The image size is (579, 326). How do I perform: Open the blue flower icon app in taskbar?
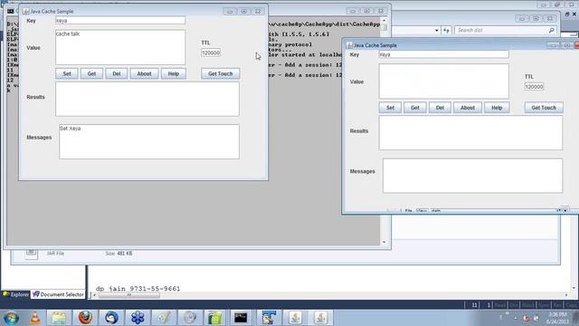pyautogui.click(x=138, y=318)
